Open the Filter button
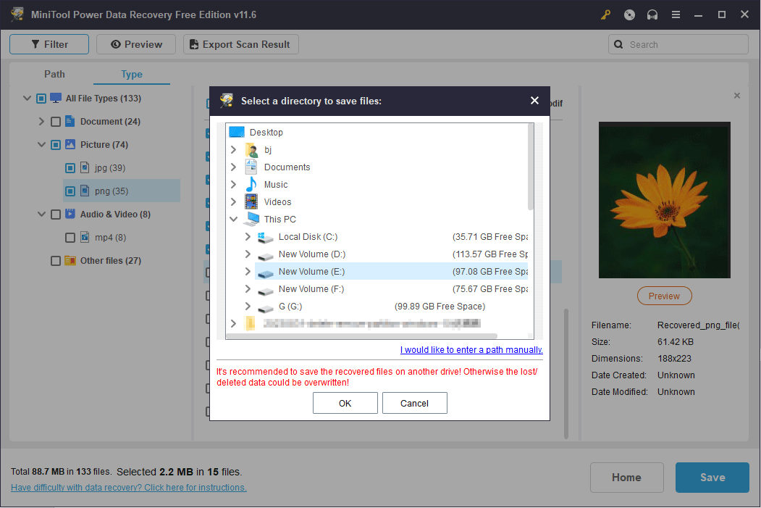 click(x=49, y=44)
